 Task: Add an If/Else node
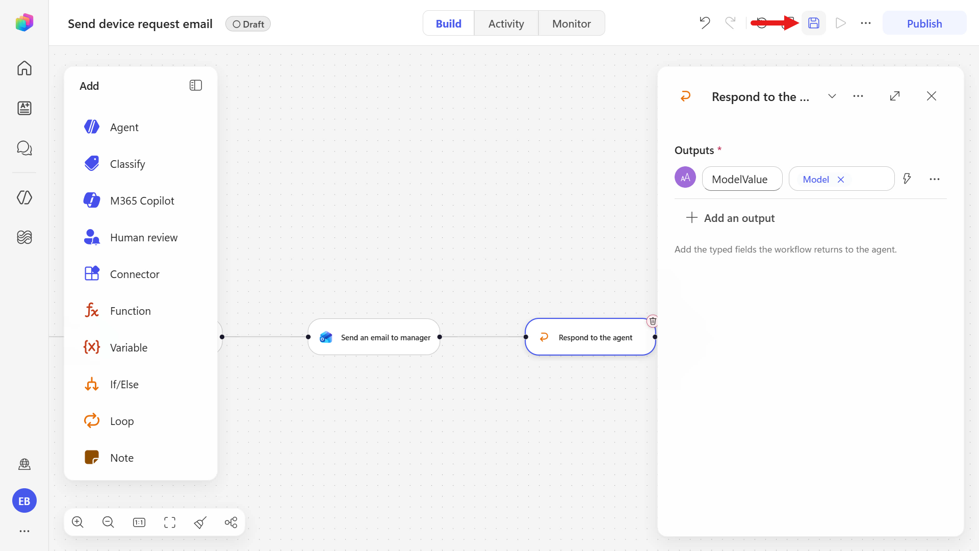pyautogui.click(x=140, y=384)
